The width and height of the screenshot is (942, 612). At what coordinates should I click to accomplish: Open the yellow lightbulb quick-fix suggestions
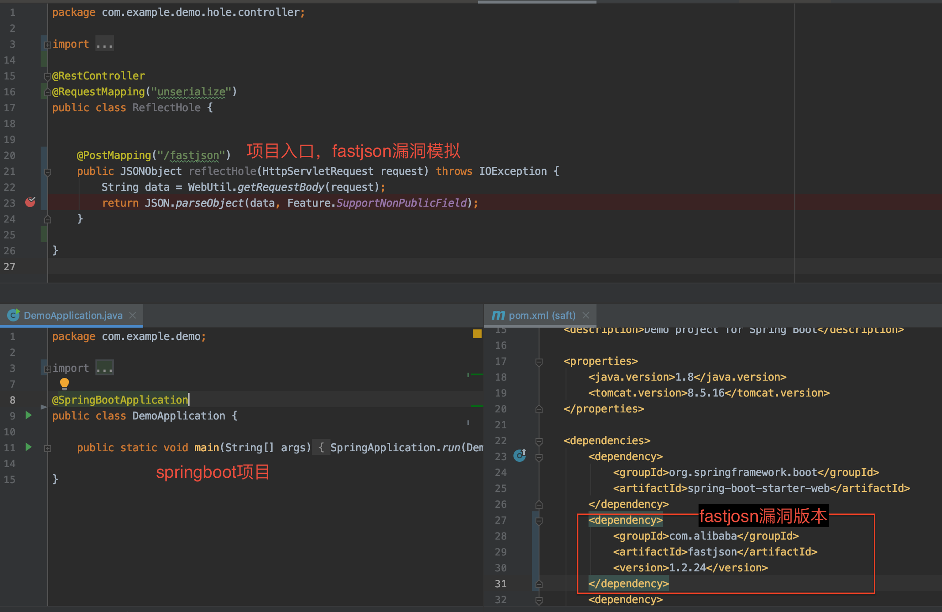(65, 383)
